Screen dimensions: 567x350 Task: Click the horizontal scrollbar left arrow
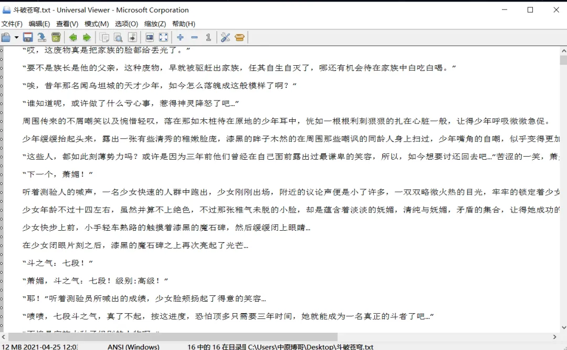pos(4,337)
